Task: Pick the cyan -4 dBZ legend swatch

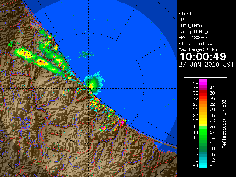Action: point(203,165)
